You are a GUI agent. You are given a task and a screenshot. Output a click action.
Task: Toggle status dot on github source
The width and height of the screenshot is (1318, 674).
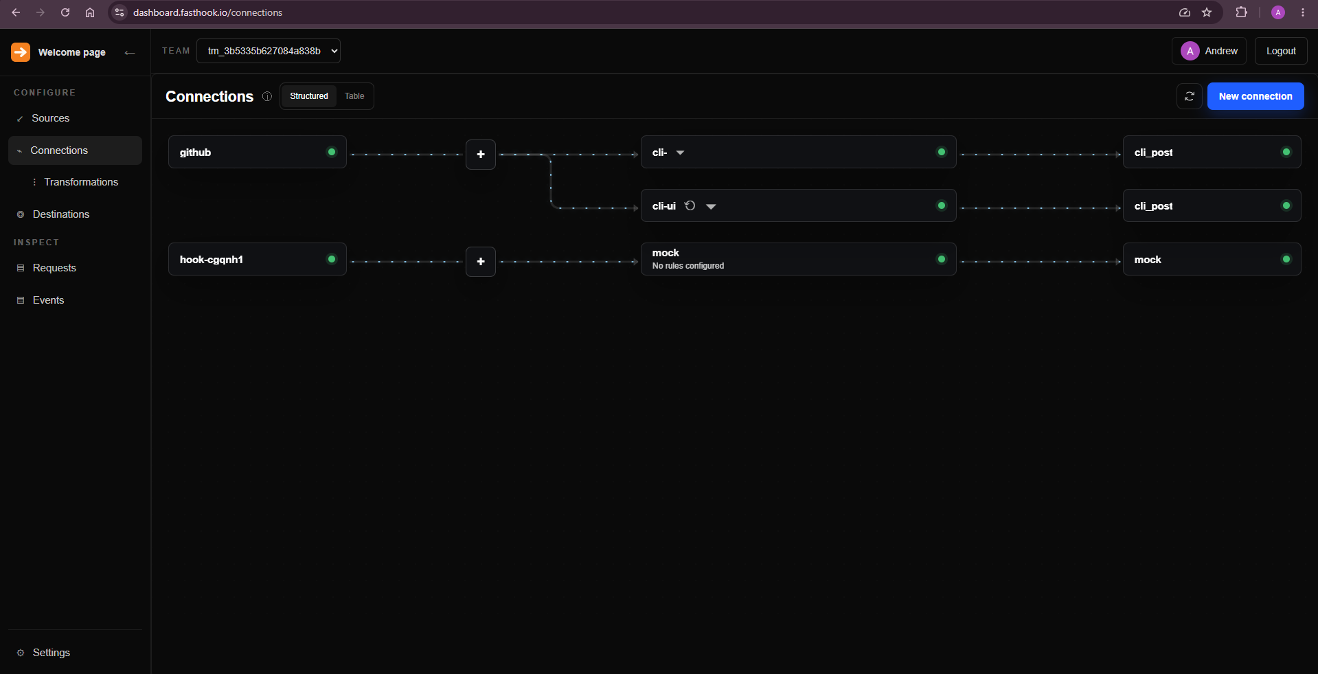[332, 152]
